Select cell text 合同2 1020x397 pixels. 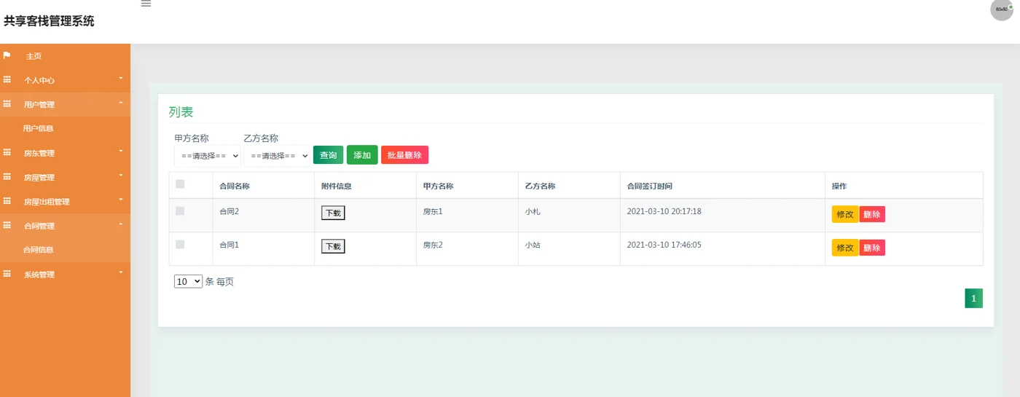[229, 211]
